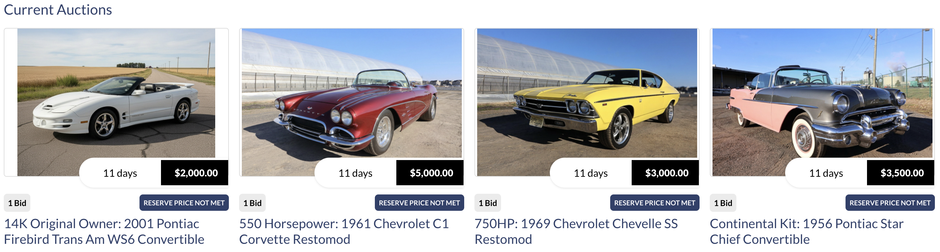Click RESERVE PRICE NOT MET on the Corvette

pyautogui.click(x=419, y=203)
